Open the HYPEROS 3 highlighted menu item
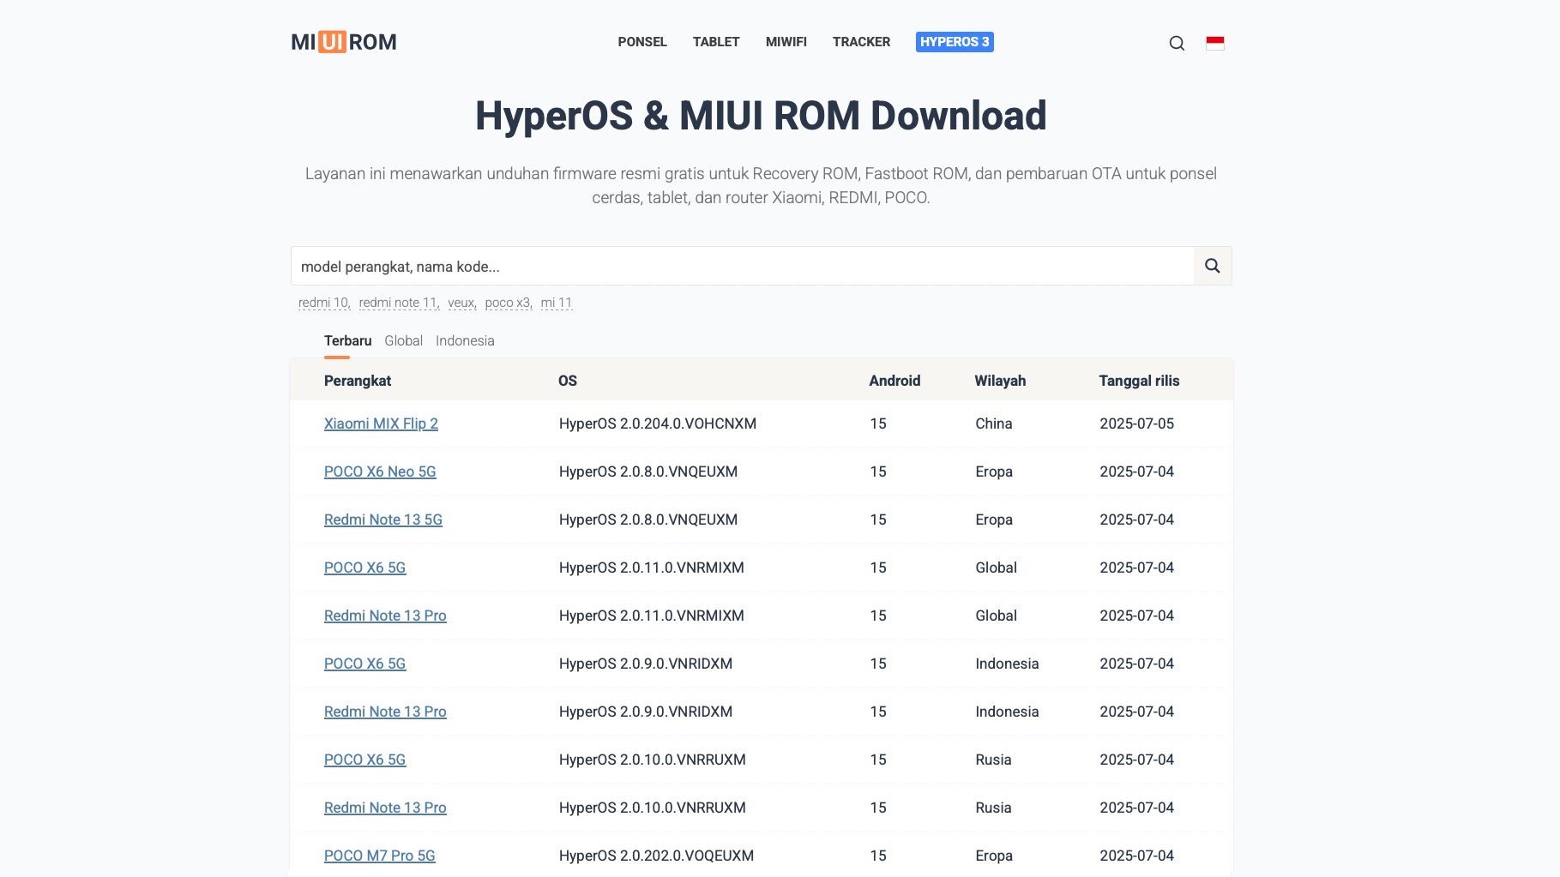Image resolution: width=1560 pixels, height=877 pixels. coord(955,42)
